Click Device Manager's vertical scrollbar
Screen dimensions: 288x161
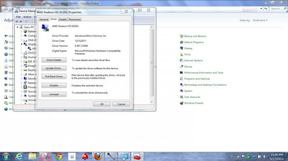[152, 63]
